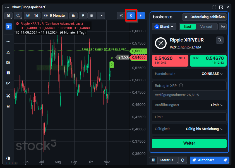This screenshot has height=168, width=235.
Task: Click the Ripple XRP/EUR chart legend title
Action: pyautogui.click(x=52, y=24)
